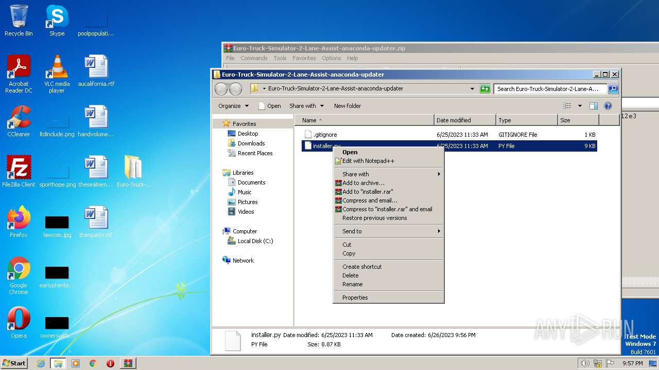The image size is (659, 370).
Task: Select thenparty.rtf desktop file
Action: click(x=96, y=221)
